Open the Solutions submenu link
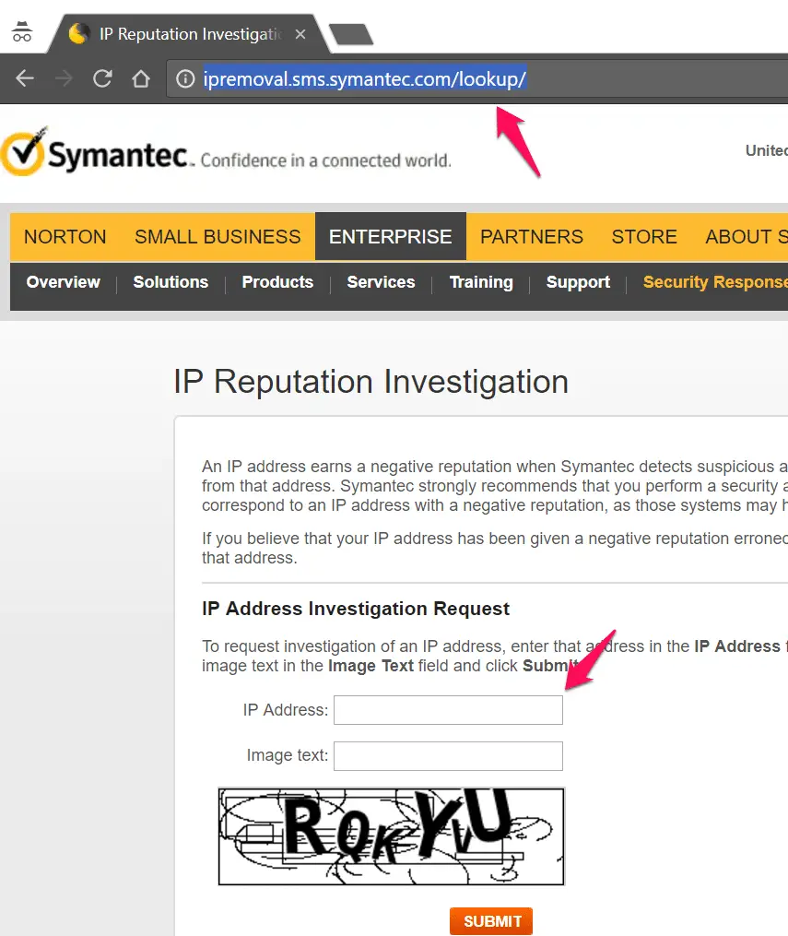The width and height of the screenshot is (788, 936). (171, 282)
